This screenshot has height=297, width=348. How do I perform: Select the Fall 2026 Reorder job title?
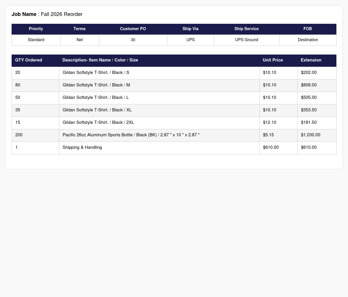pos(62,14)
